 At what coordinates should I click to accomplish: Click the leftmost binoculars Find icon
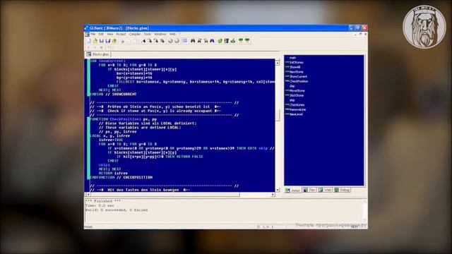coord(193,41)
